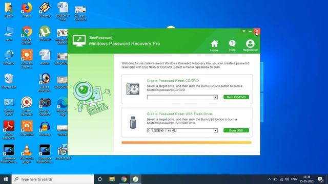Click the battery tray icon
This screenshot has height=184, width=328.
tap(276, 179)
